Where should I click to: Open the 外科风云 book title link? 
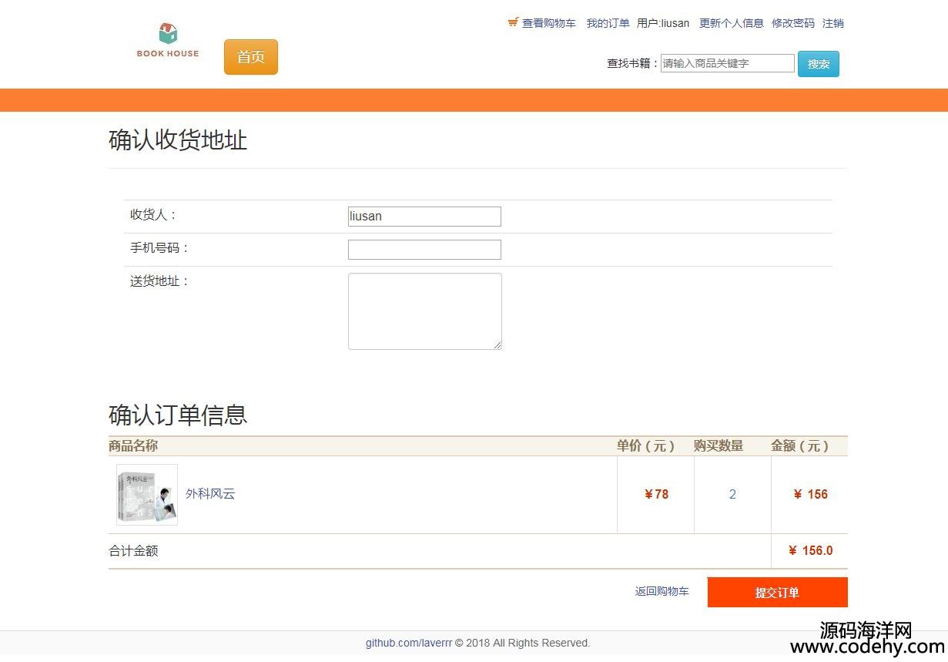[x=210, y=494]
